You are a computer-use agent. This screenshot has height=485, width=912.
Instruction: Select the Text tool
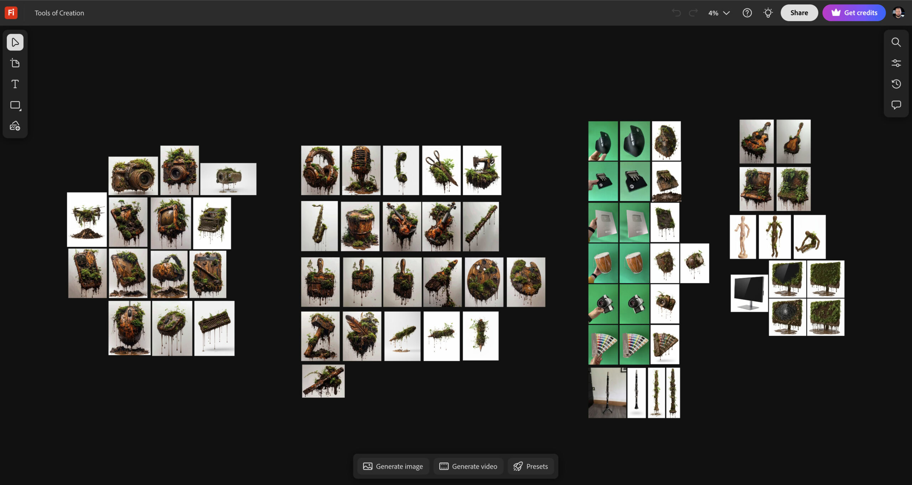[15, 84]
